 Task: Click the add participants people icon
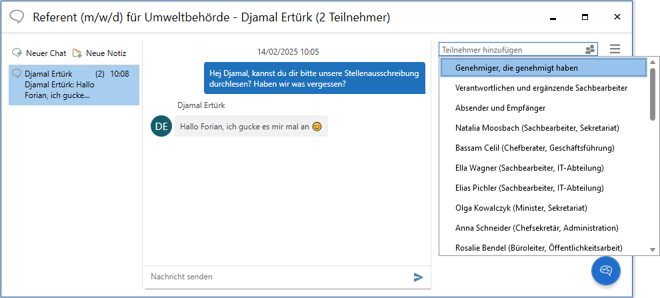[x=590, y=49]
